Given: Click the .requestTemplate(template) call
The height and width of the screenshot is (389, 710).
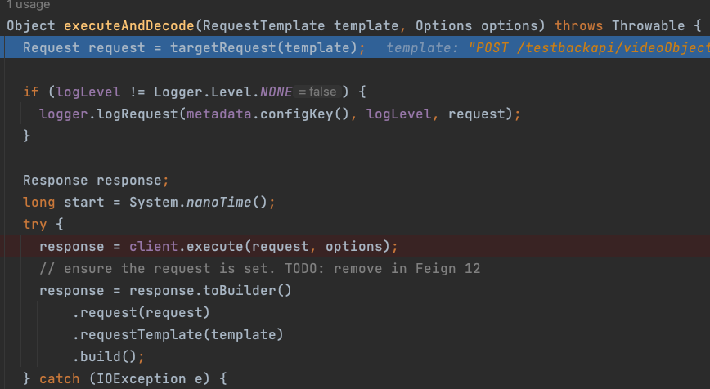Looking at the screenshot, I should (x=177, y=334).
